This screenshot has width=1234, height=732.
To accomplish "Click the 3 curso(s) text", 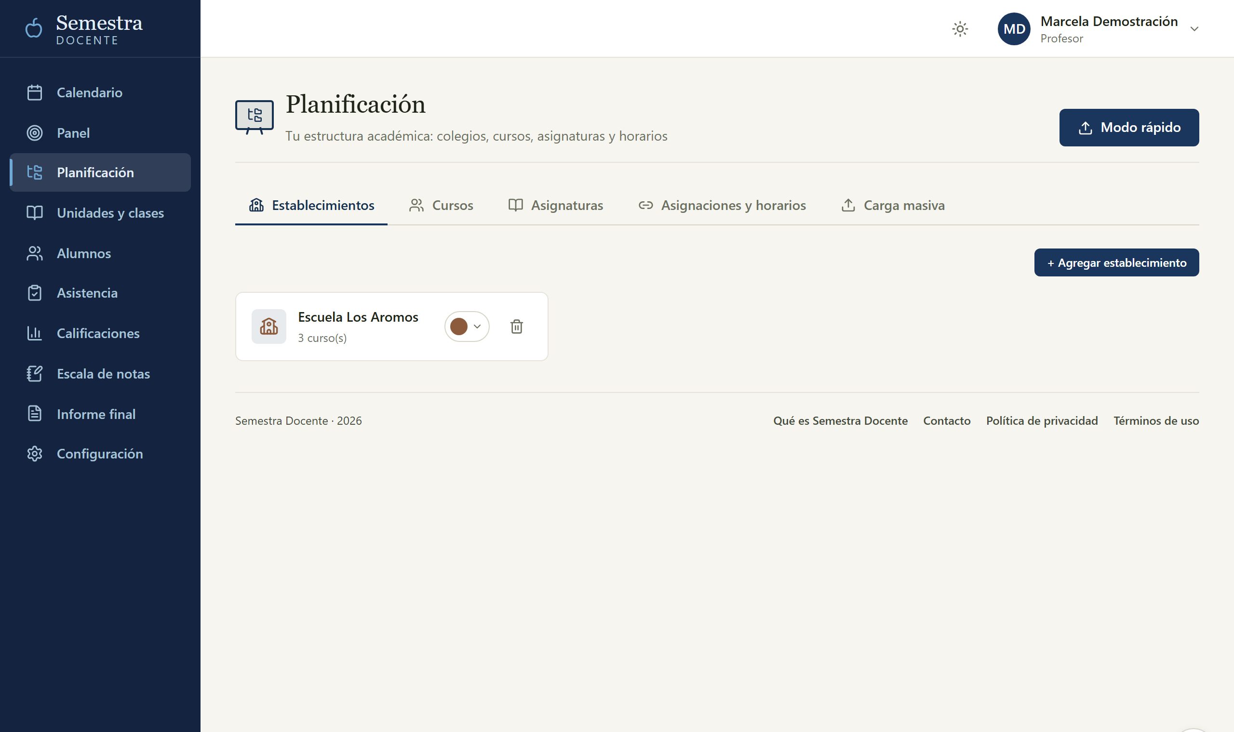I will point(322,339).
